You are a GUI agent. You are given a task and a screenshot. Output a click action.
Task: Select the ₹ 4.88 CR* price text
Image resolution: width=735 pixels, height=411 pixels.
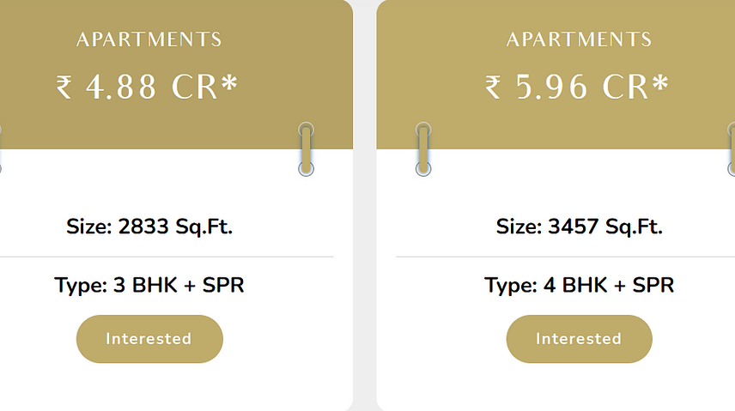click(x=148, y=88)
